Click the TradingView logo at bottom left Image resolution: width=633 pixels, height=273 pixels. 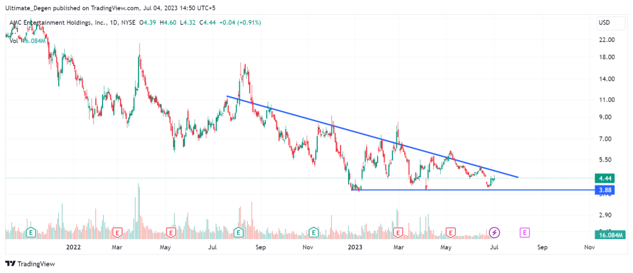(x=31, y=264)
